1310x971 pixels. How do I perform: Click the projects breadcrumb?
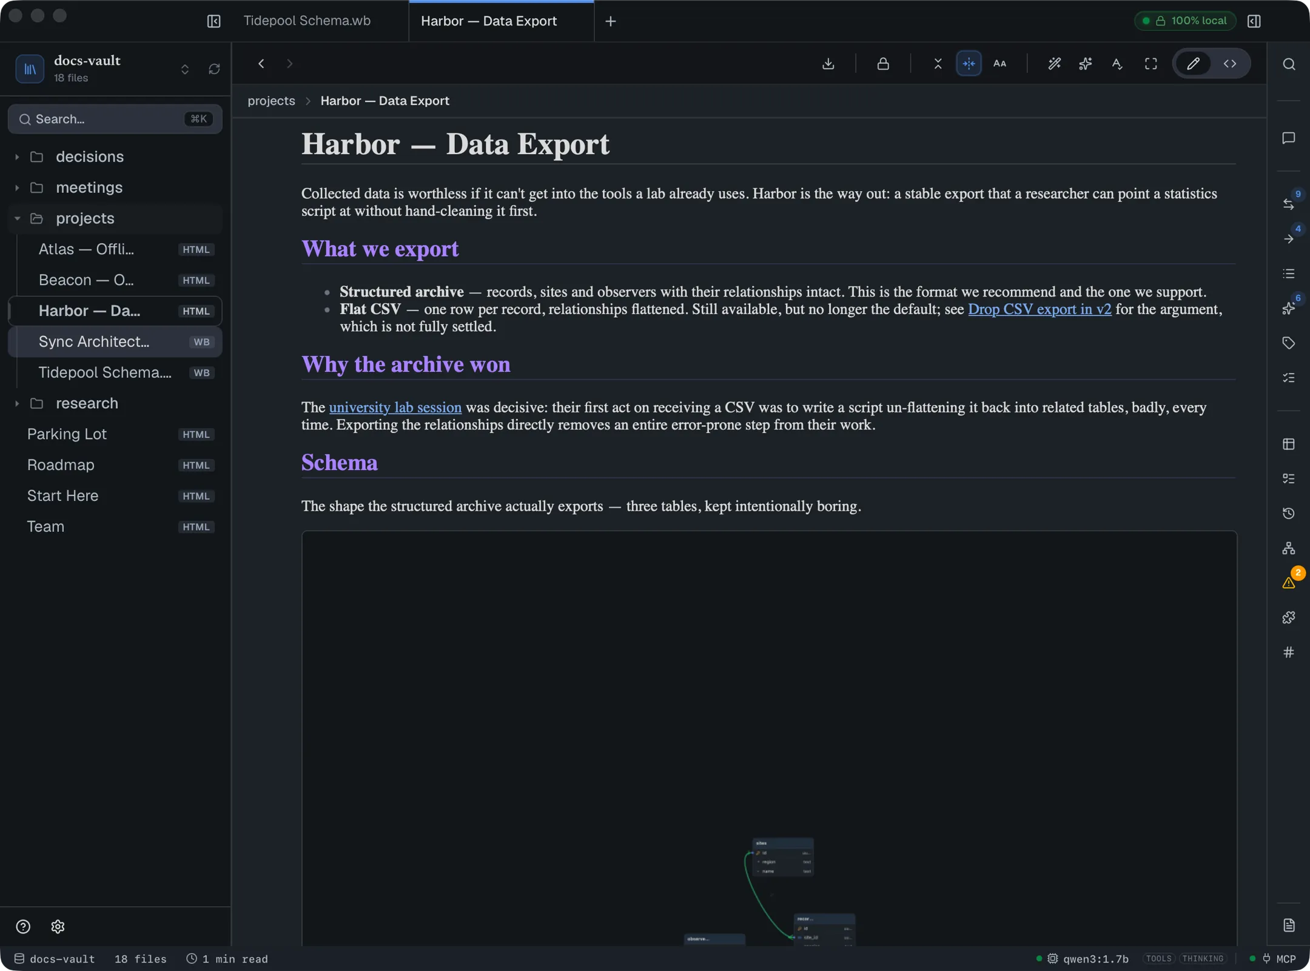[x=271, y=101]
